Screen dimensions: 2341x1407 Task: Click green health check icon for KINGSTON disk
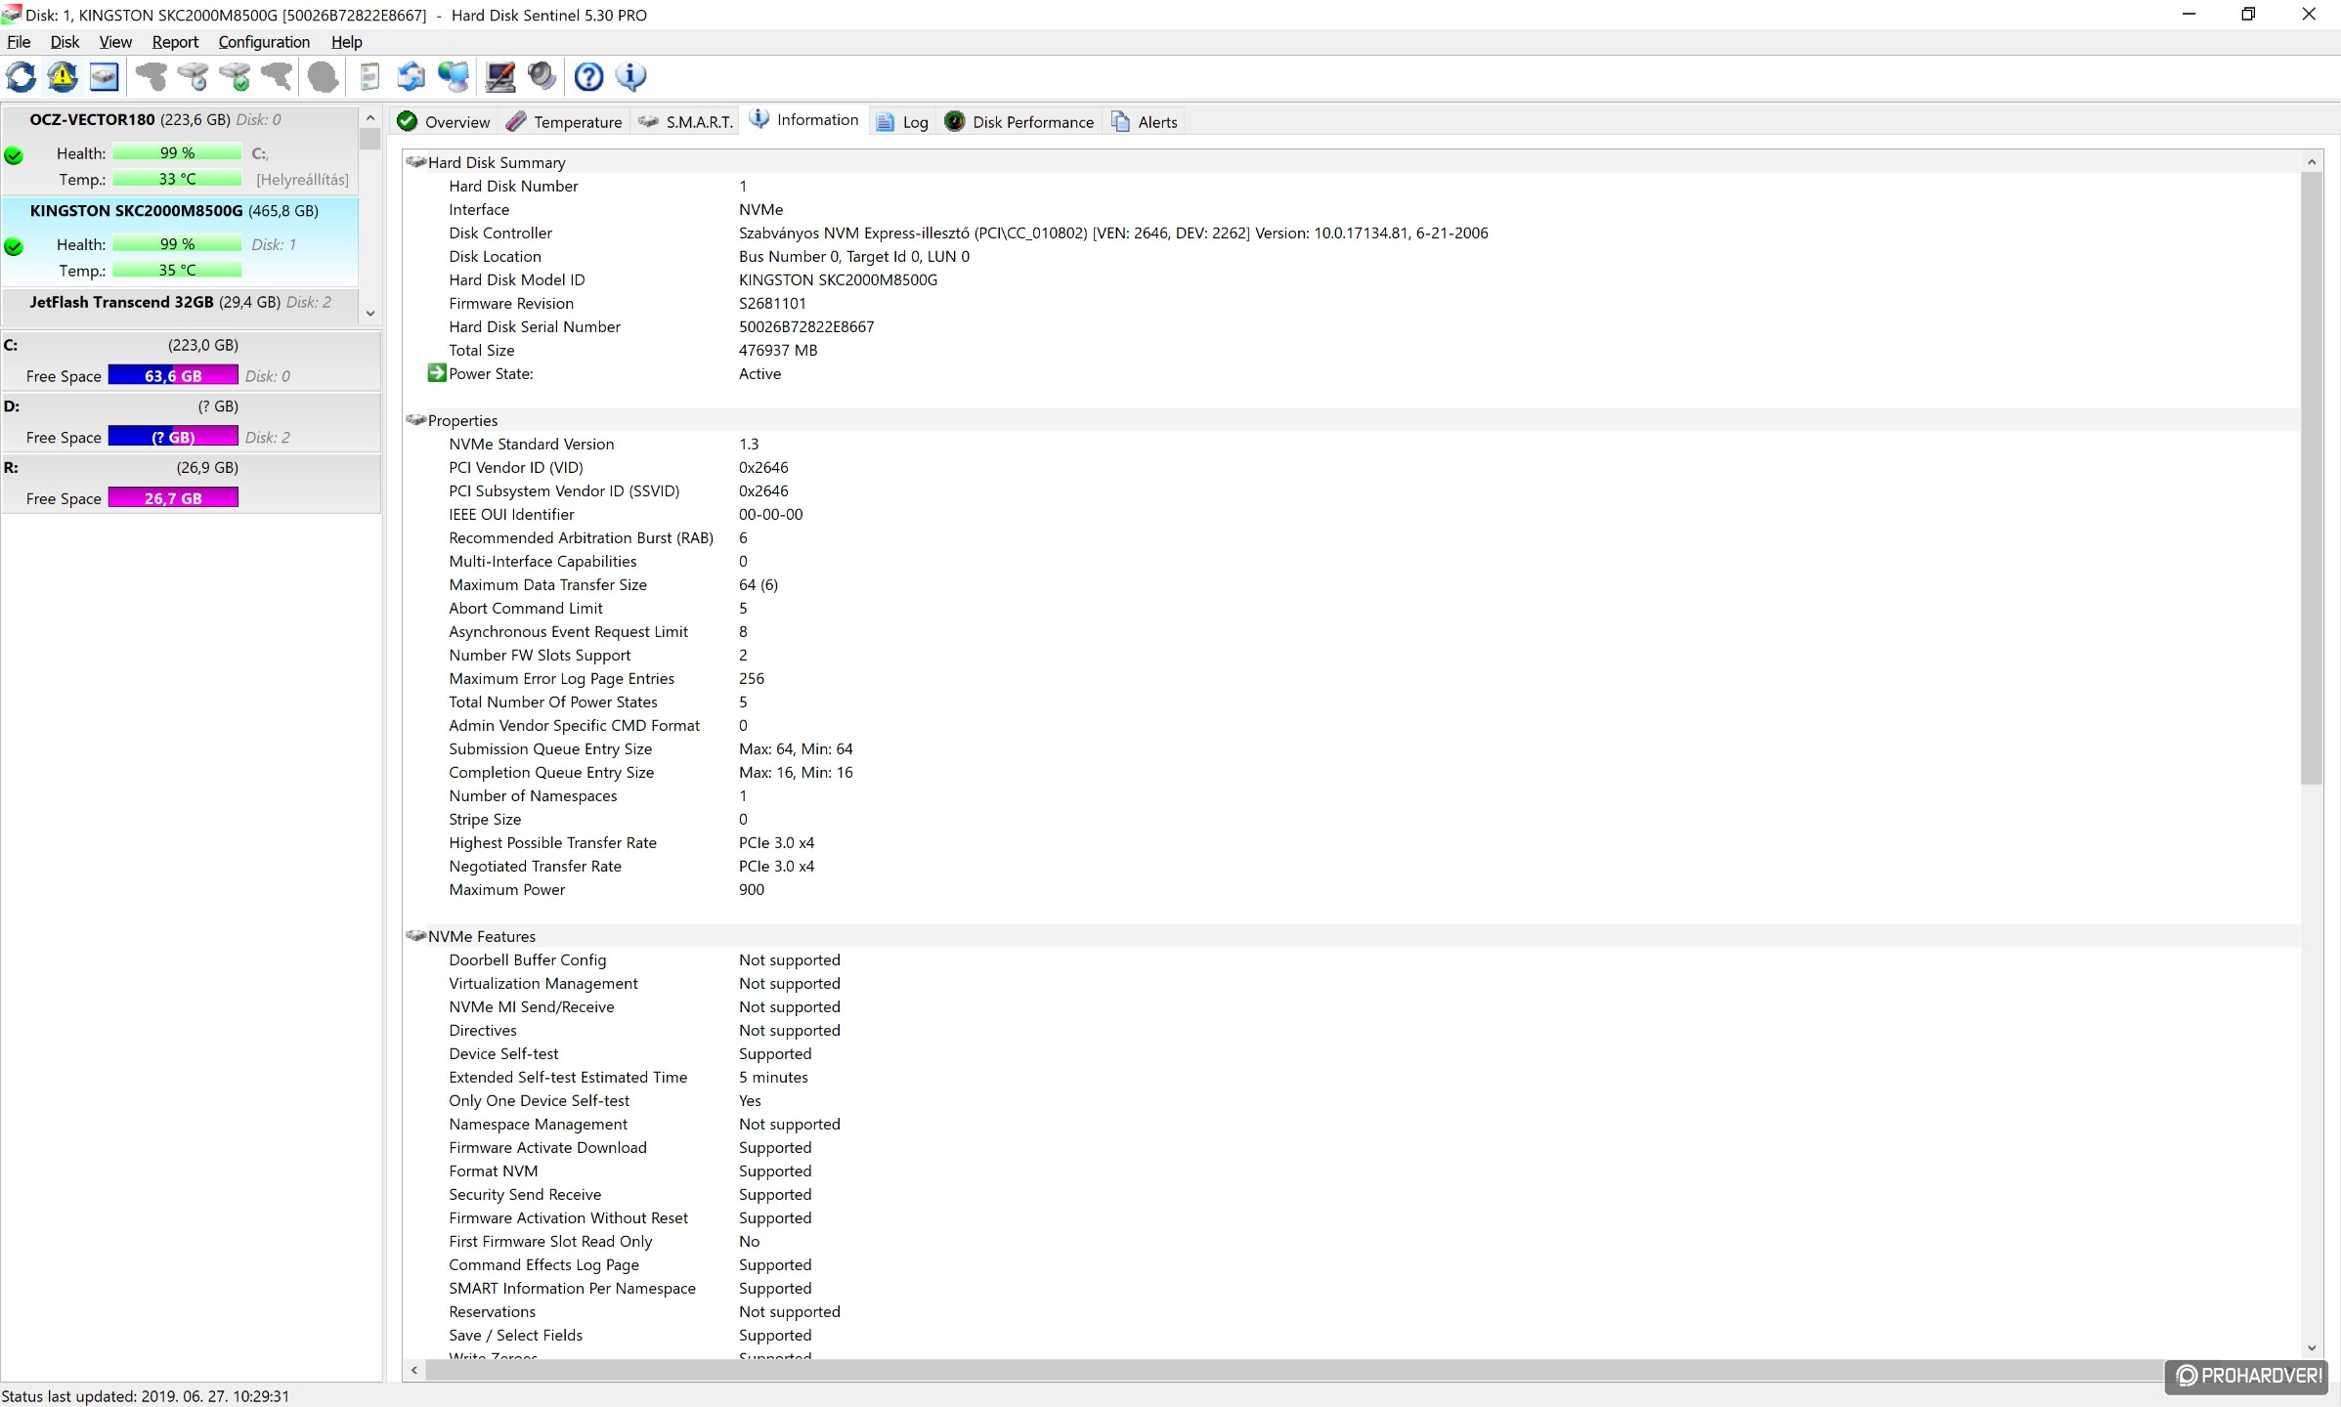click(x=14, y=246)
